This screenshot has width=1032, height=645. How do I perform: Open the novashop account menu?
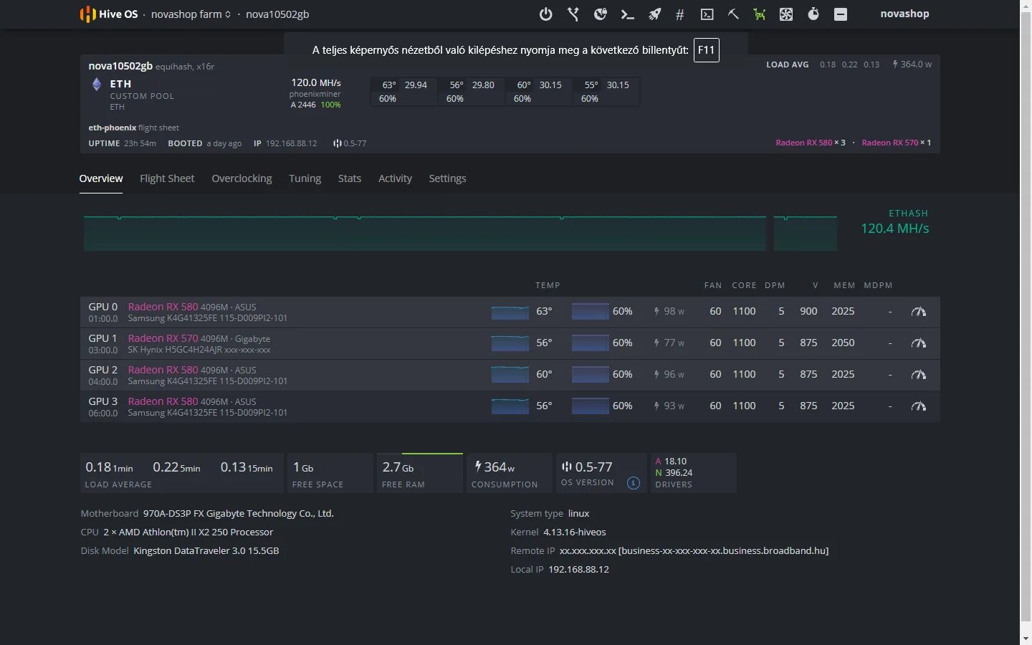904,14
